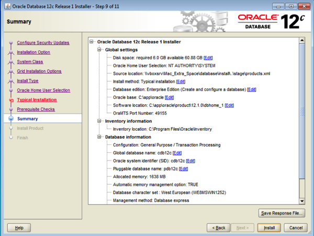Collapse the Global settings tree node
The width and height of the screenshot is (314, 236).
(100, 50)
